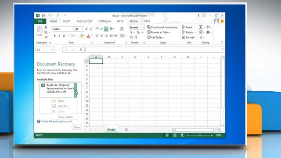The width and height of the screenshot is (281, 158).
Task: Open the font size 11 dropdown
Action: [x=83, y=29]
